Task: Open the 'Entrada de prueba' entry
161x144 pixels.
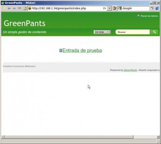Action: click(x=82, y=50)
